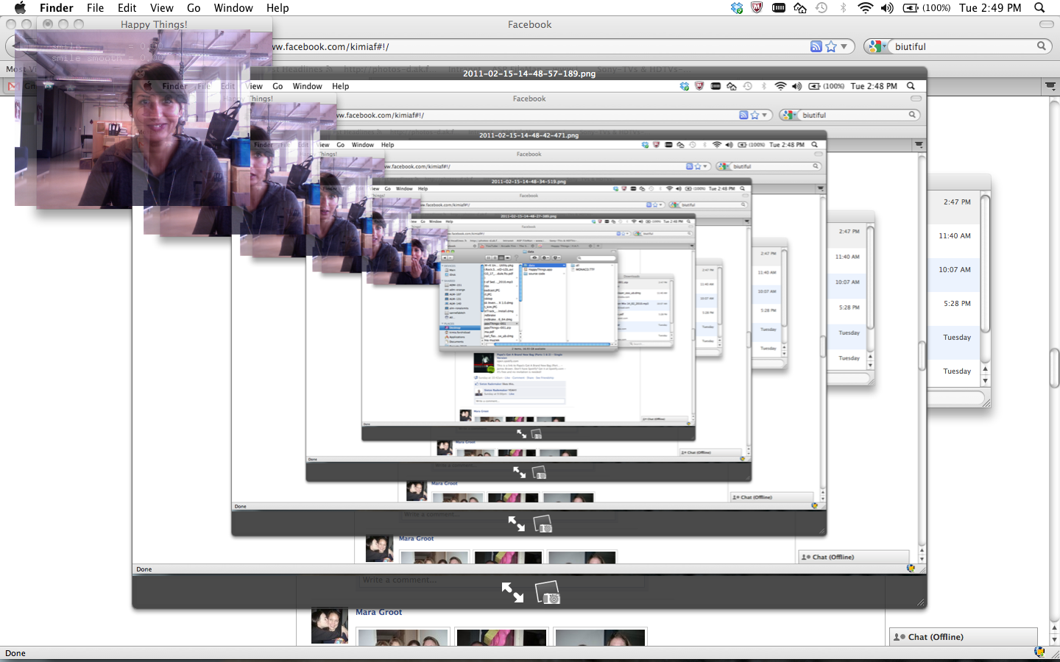Toggle the bookmark star in the address bar

[831, 46]
